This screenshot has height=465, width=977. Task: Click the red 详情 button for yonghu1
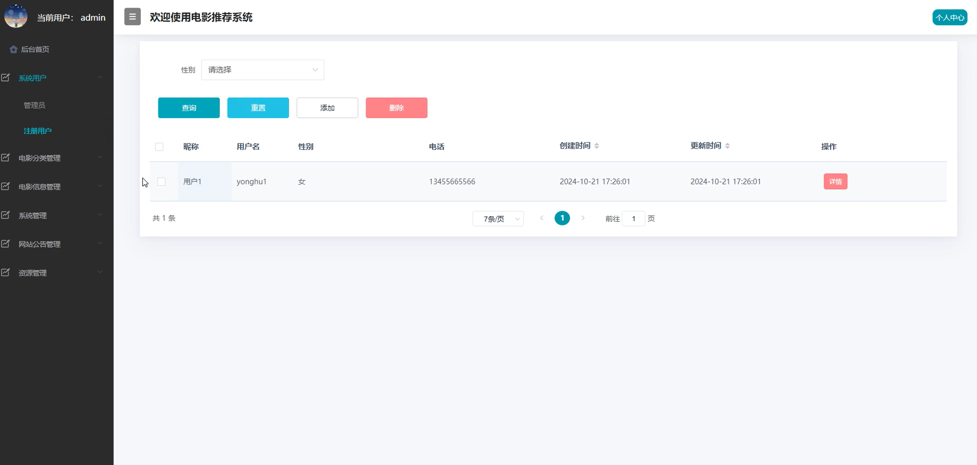[835, 181]
